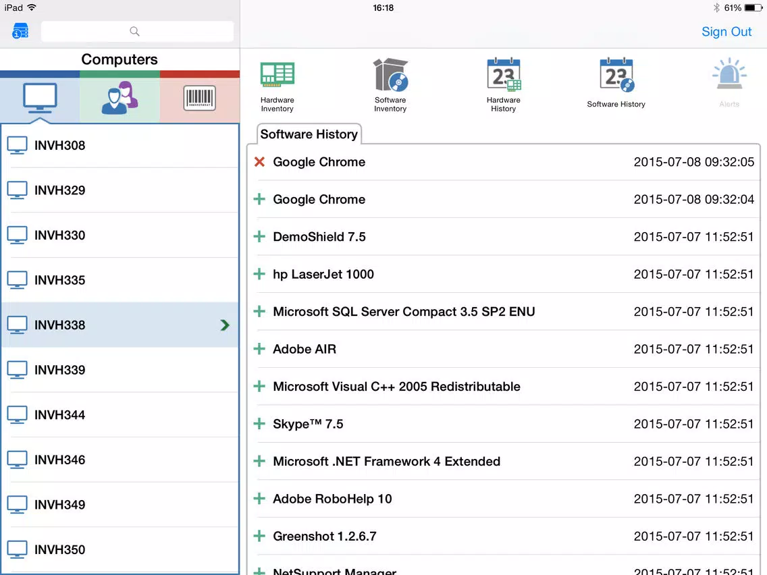Open the Hardware History view
This screenshot has width=767, height=575.
pos(504,86)
